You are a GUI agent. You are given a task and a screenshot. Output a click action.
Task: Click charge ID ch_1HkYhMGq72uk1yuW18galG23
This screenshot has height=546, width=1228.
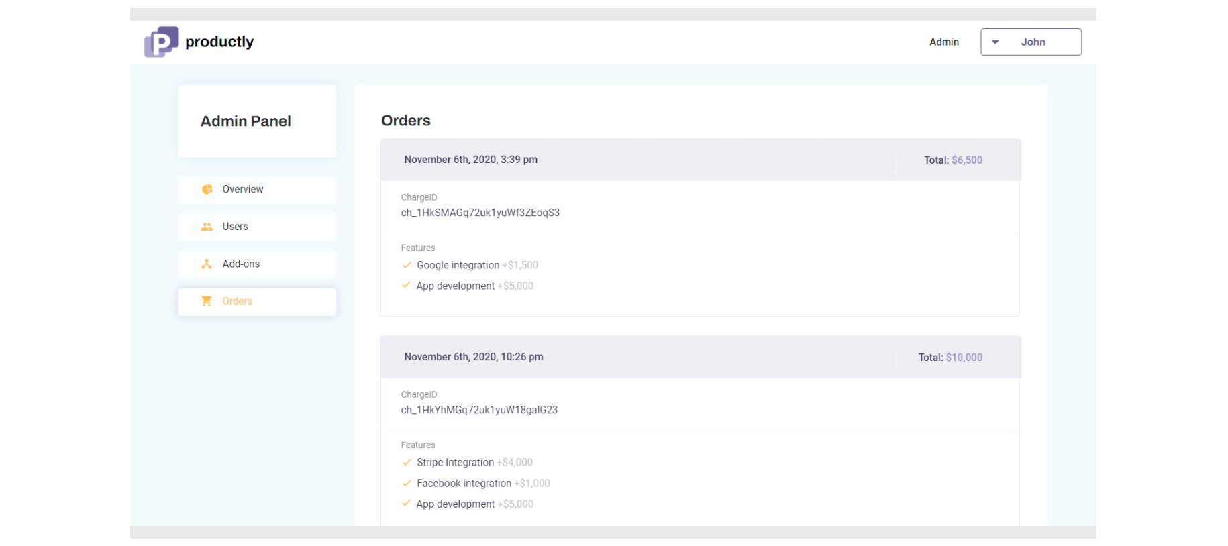click(x=479, y=410)
